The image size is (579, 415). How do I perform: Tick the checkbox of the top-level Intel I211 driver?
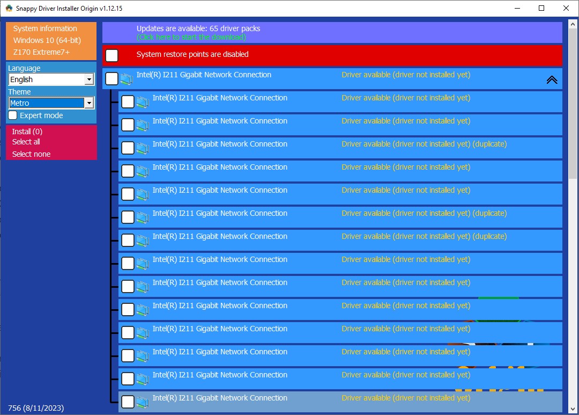(x=112, y=79)
